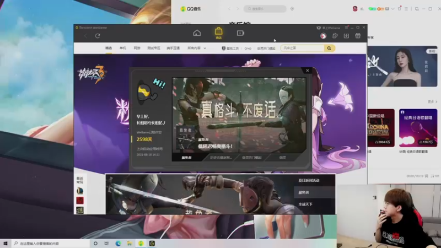Open WeGame title bar menu icon
This screenshot has width=441, height=248.
pyautogui.click(x=347, y=28)
